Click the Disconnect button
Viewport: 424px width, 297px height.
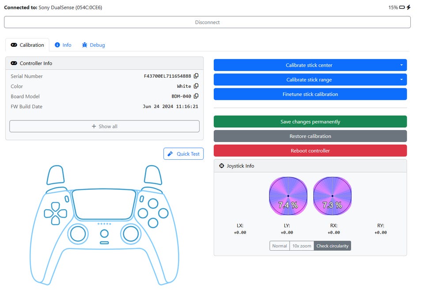[x=208, y=22]
